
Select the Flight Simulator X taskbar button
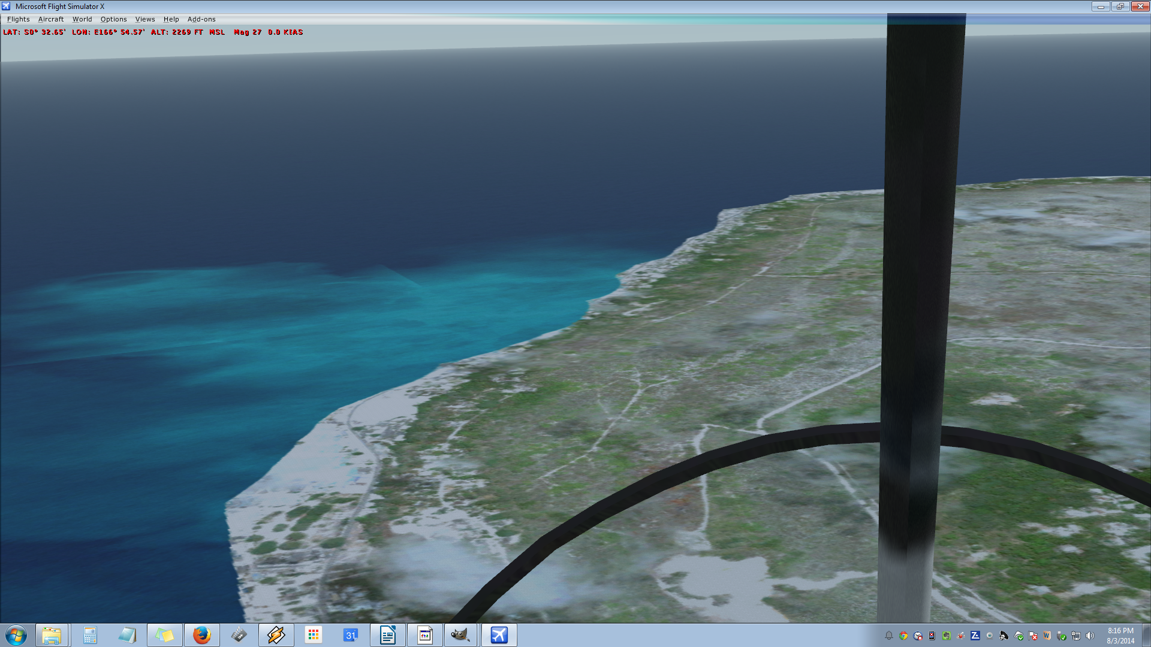[x=499, y=635]
